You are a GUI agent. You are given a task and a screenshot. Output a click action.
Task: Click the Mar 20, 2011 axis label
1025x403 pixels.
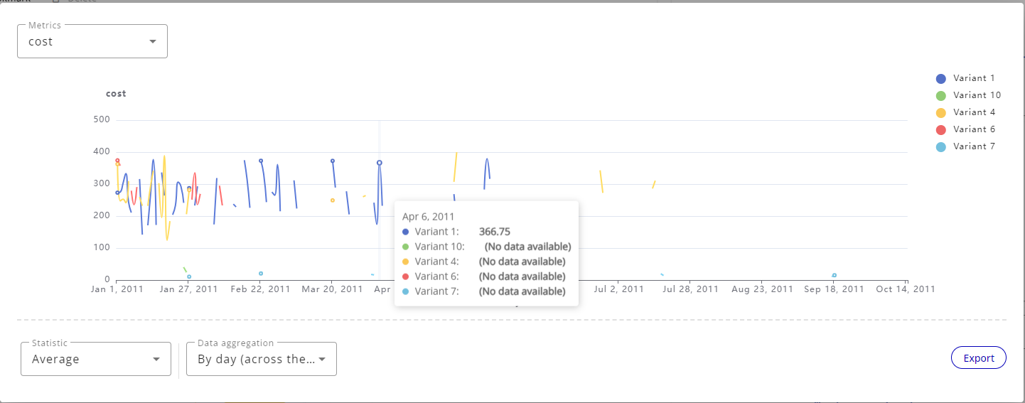click(332, 289)
